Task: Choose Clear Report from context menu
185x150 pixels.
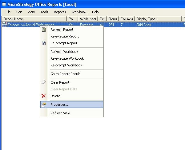Action: pyautogui.click(x=72, y=82)
